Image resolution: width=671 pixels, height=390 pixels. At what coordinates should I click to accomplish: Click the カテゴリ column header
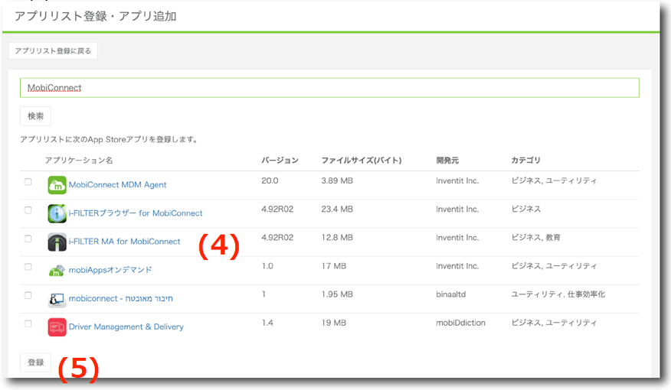pyautogui.click(x=525, y=160)
